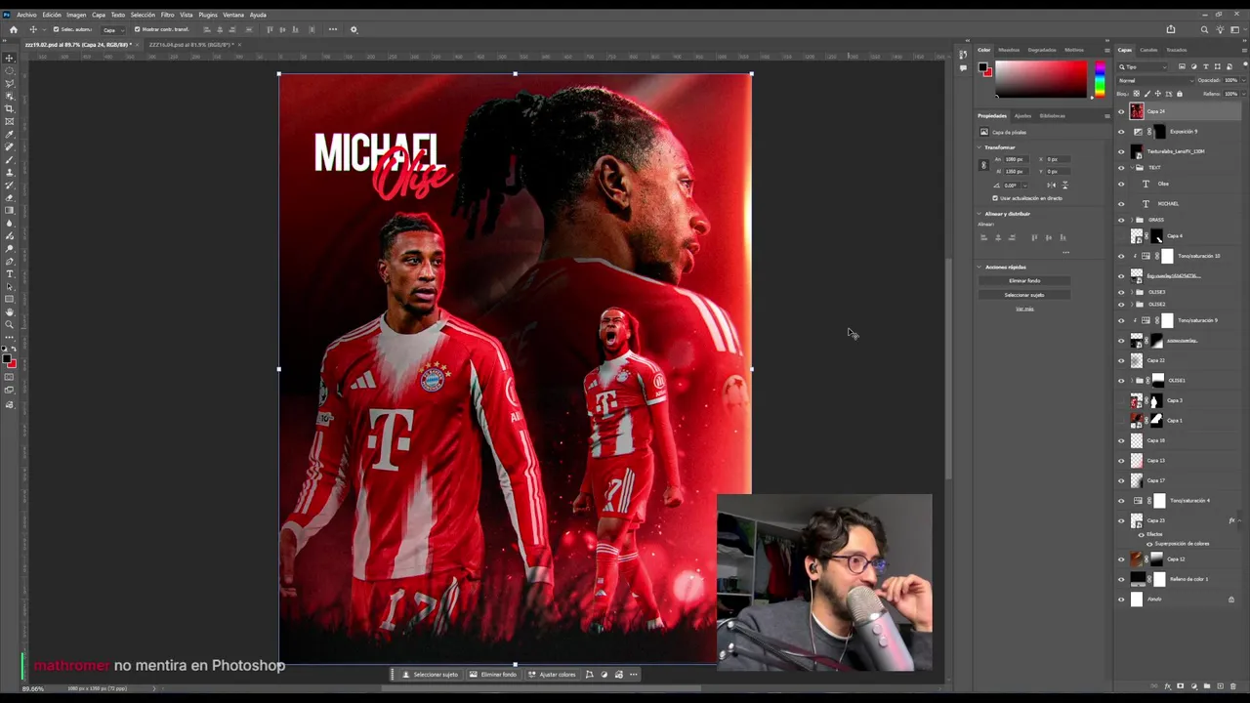Click the new group folder icon in Layers
Screen dimensions: 1250x703
(1207, 686)
